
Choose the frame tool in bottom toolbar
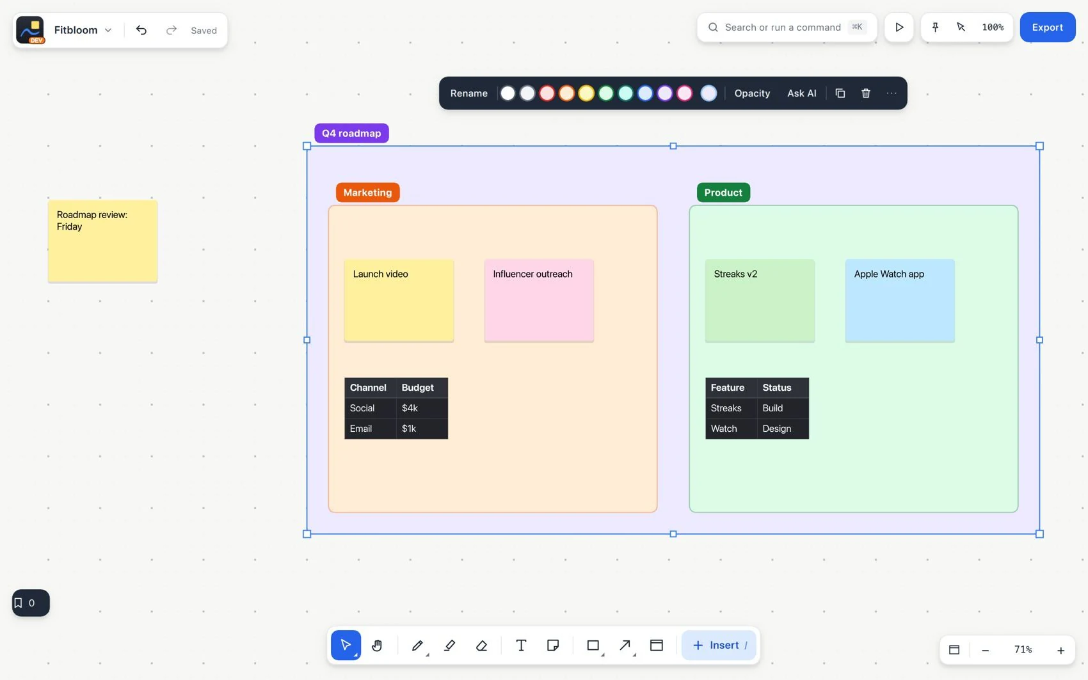(657, 645)
